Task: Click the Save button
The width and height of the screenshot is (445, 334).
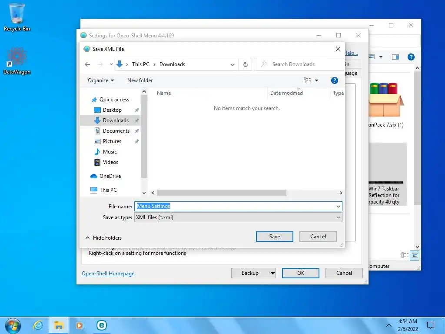Action: coord(275,237)
